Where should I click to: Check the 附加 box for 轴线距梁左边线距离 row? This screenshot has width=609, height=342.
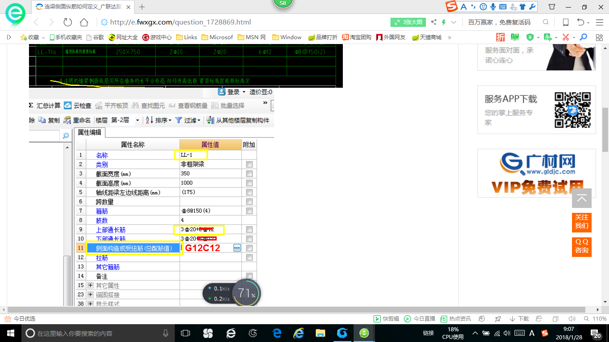click(249, 192)
